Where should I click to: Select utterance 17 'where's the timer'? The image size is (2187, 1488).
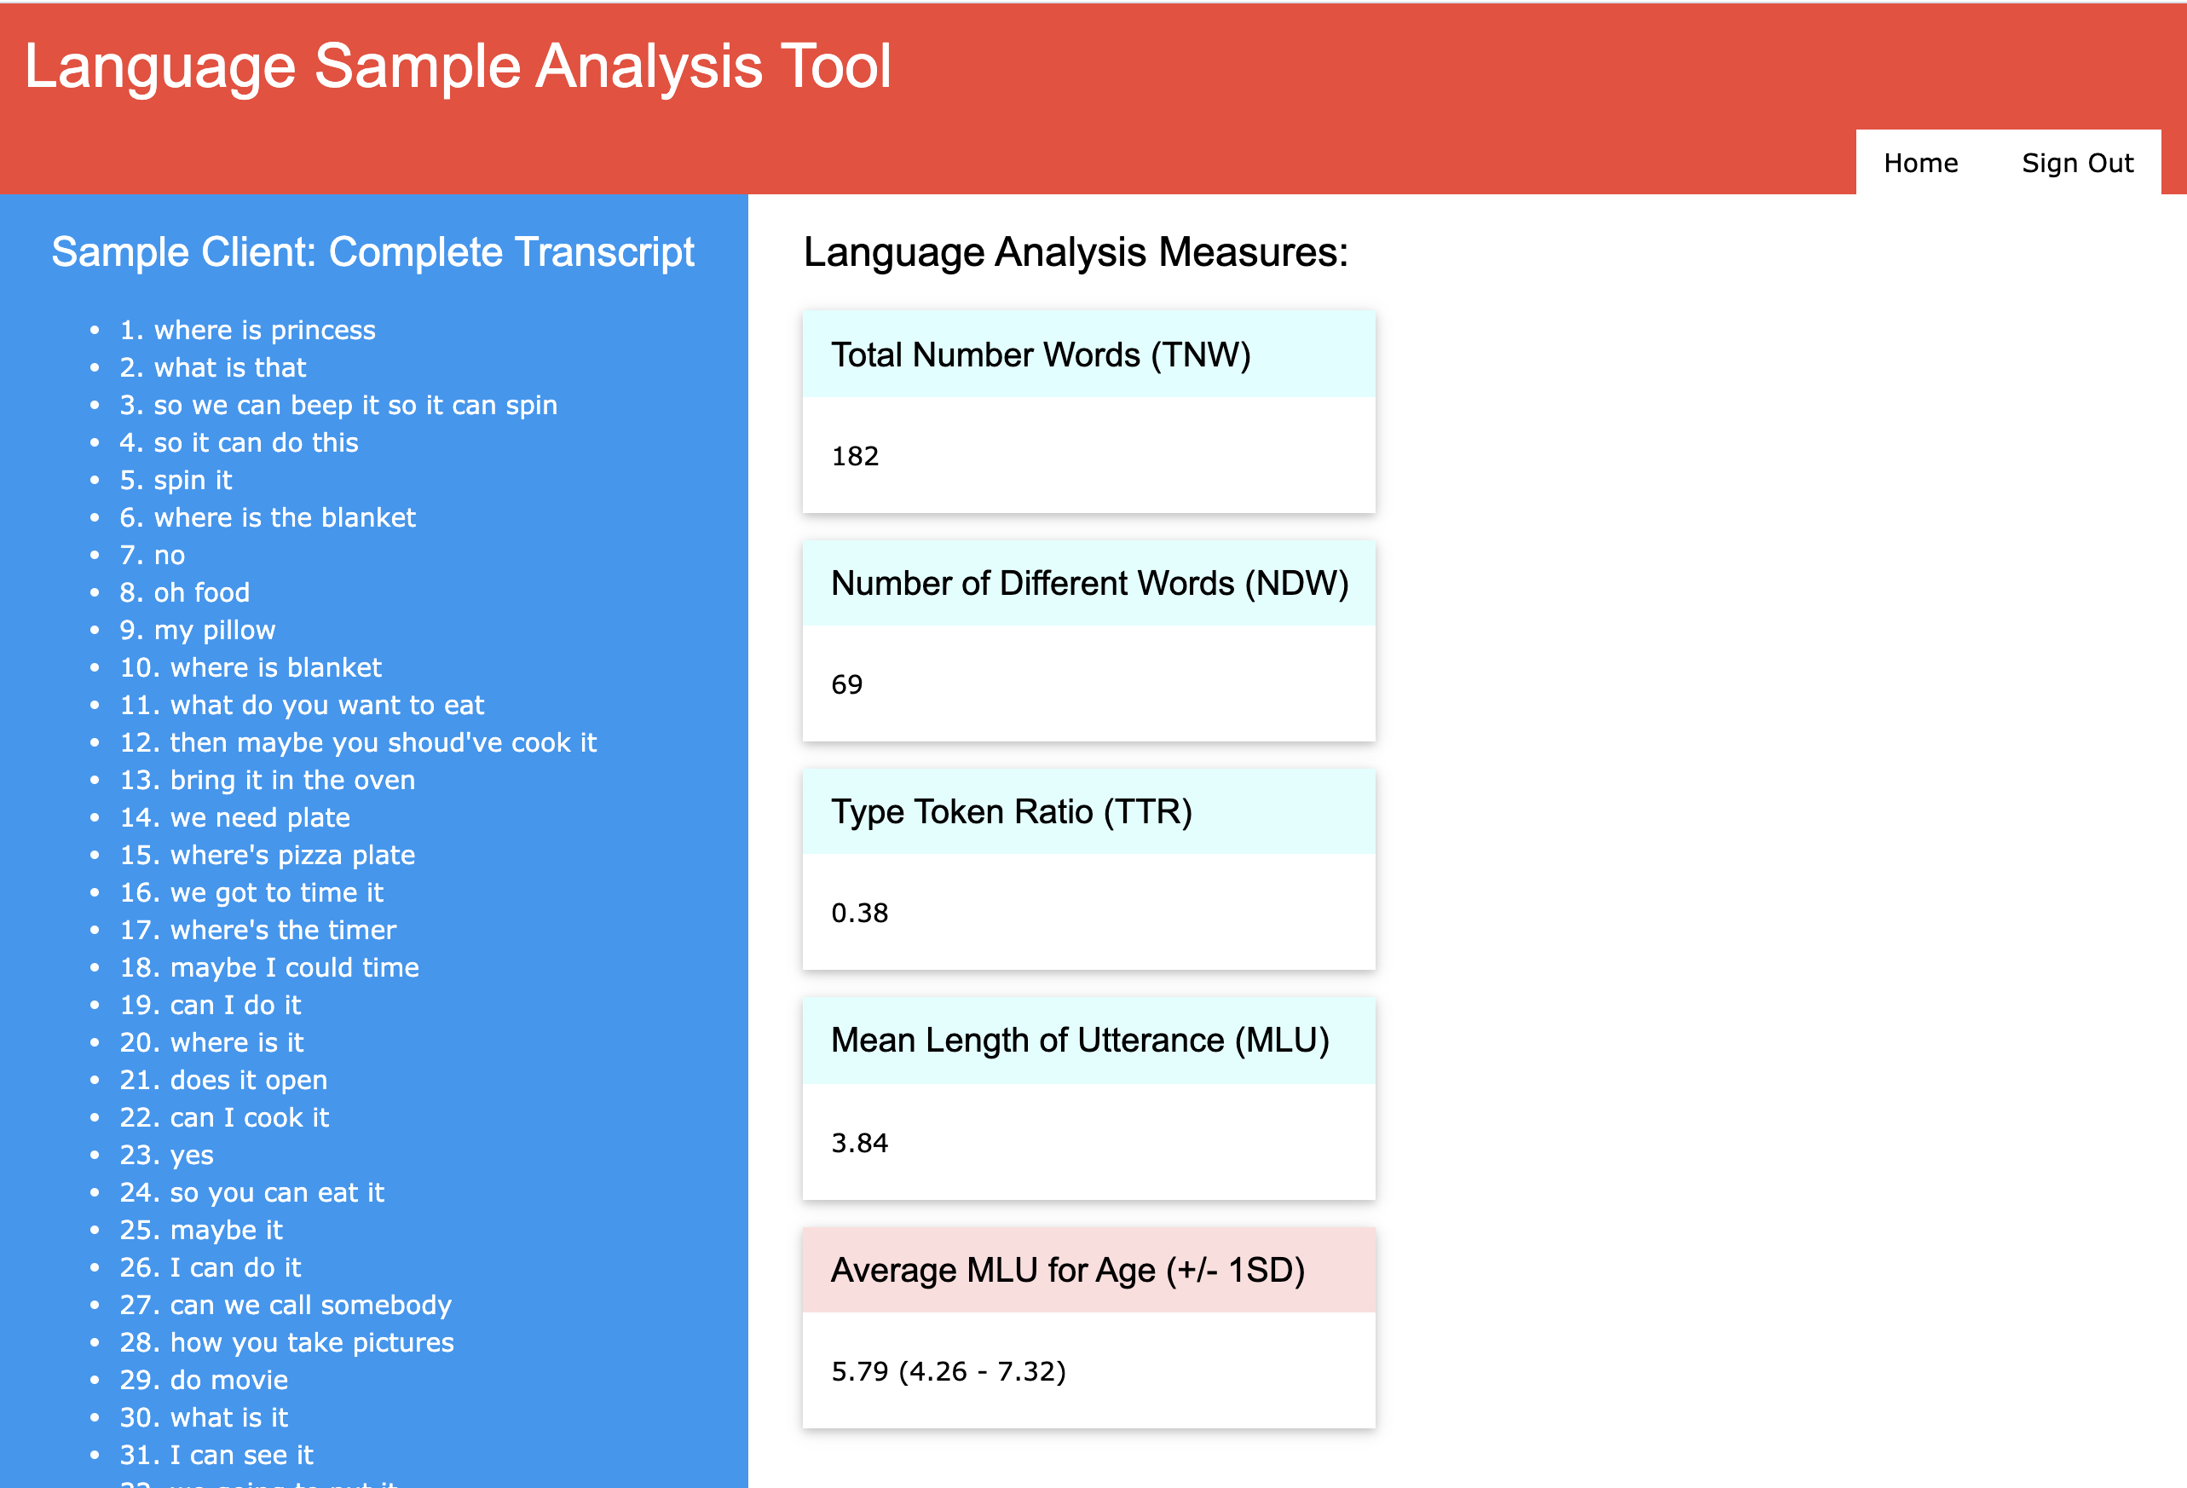click(258, 930)
